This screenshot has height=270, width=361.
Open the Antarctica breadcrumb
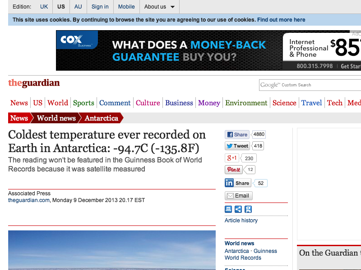101,118
